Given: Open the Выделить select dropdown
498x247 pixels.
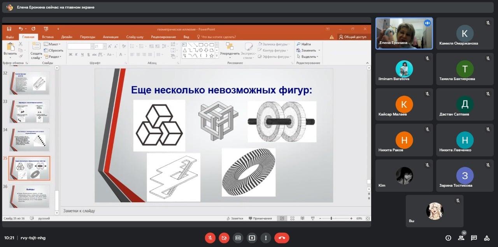Looking at the screenshot, I should [308, 56].
